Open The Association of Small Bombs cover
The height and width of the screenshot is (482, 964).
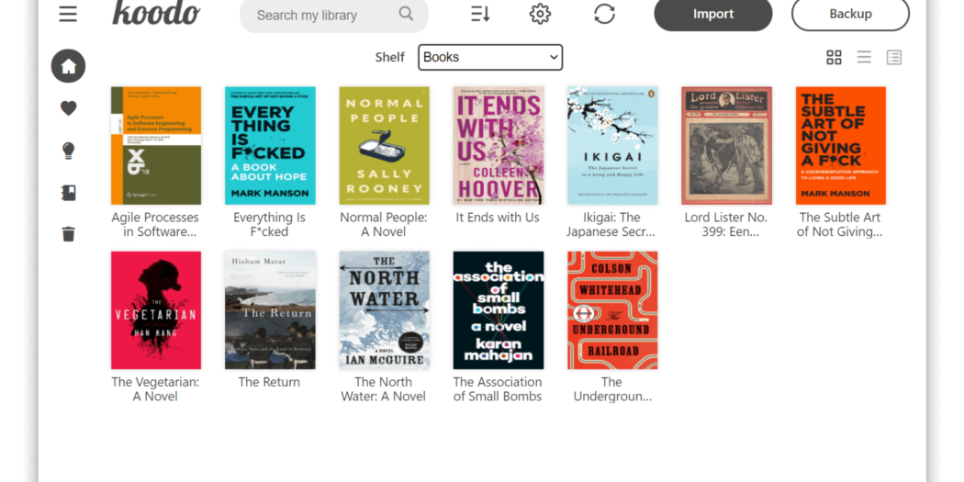pos(498,310)
